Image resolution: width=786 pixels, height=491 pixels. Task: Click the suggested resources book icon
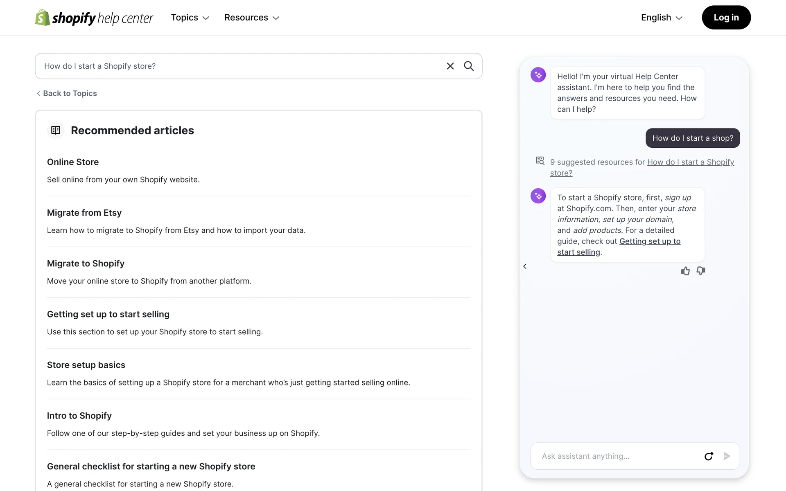pos(540,161)
